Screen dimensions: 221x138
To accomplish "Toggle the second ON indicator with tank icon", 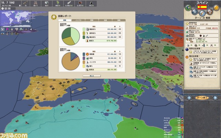I will click(x=197, y=45).
